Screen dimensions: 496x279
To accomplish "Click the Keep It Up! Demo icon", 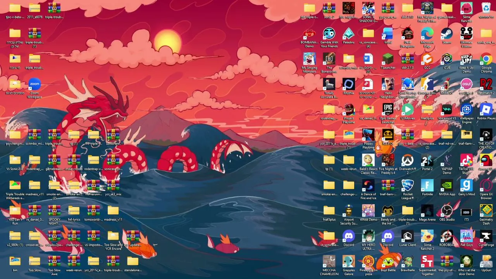I will coord(466,59).
